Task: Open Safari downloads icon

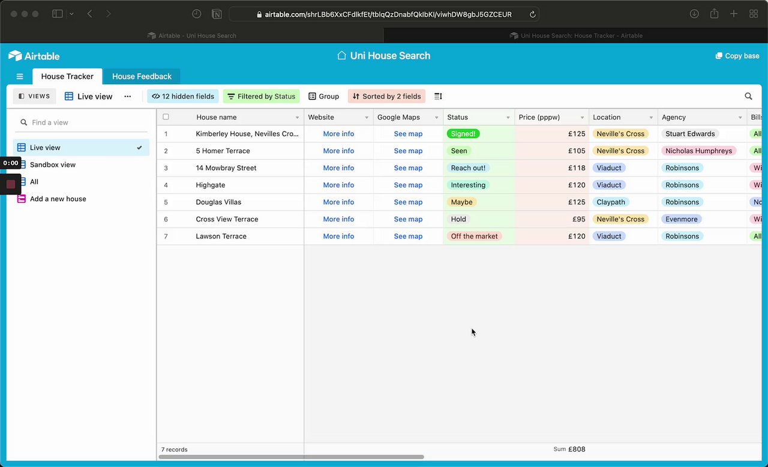Action: pos(694,14)
